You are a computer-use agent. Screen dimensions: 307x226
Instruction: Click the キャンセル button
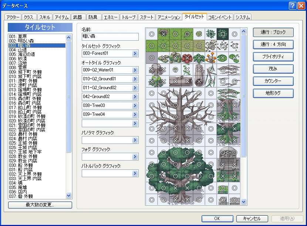252,218
